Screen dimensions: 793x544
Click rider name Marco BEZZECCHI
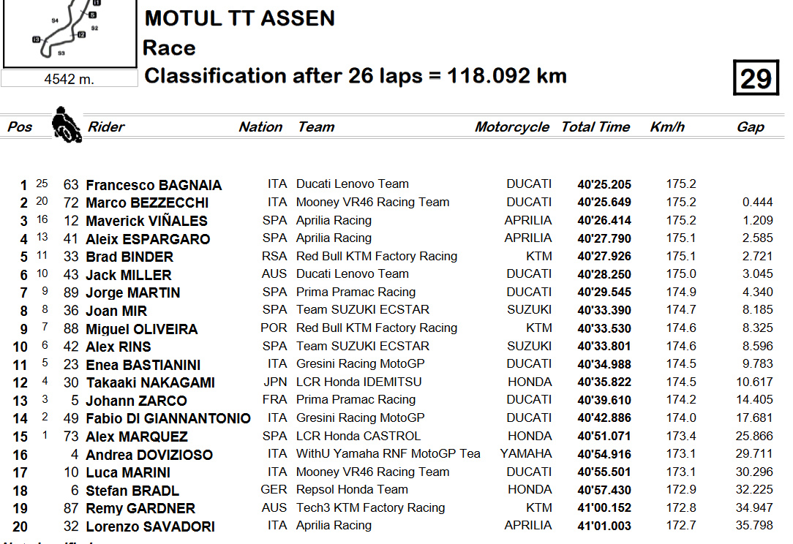(147, 203)
